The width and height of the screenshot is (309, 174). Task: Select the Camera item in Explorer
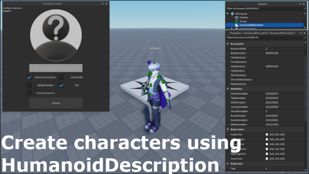click(244, 17)
